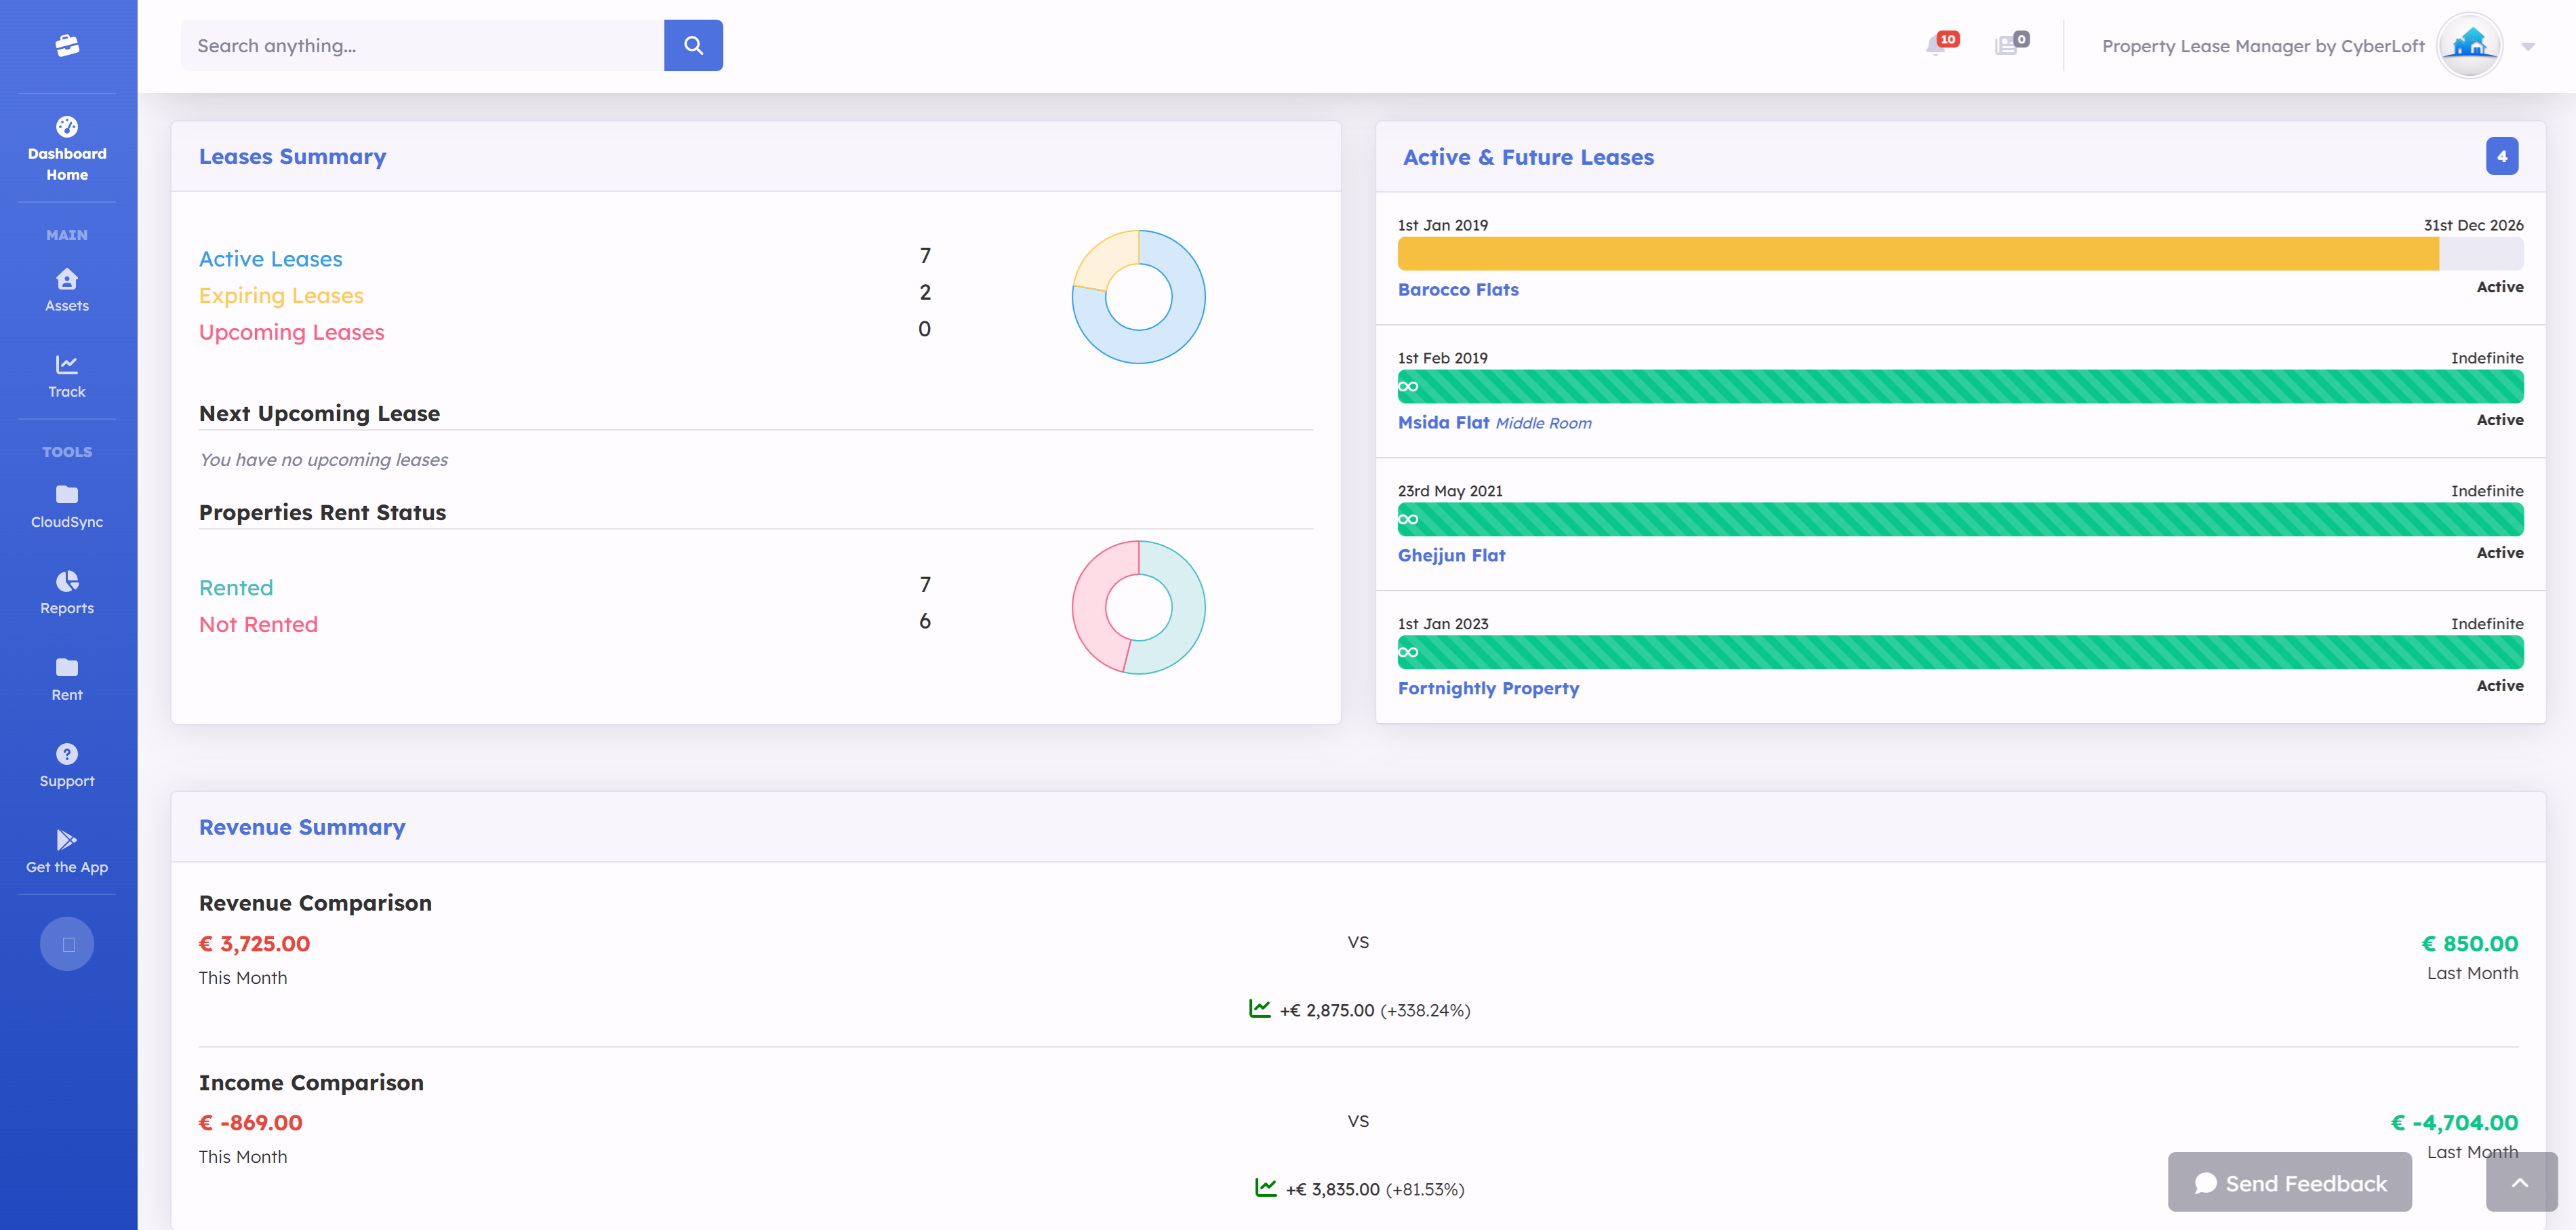This screenshot has height=1230, width=2576.
Task: Open the Upcoming Leases link
Action: pos(291,332)
